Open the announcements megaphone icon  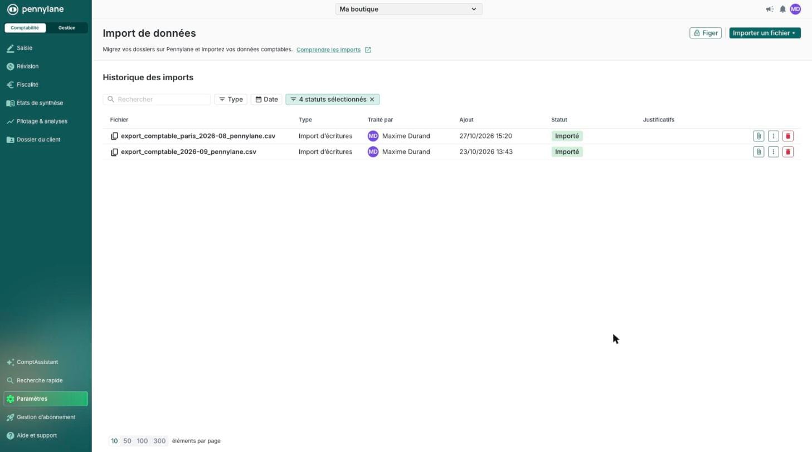click(770, 9)
